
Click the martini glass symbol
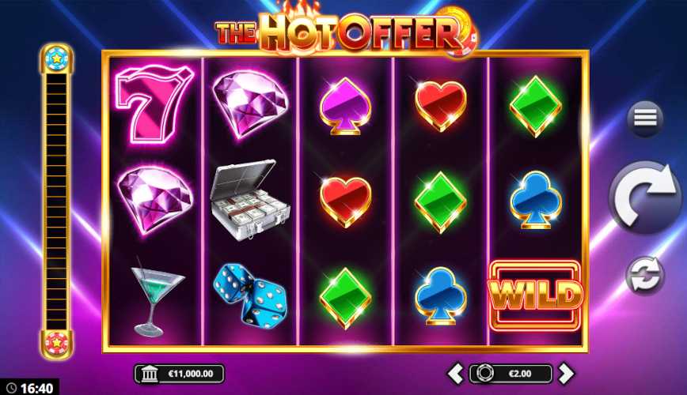pos(157,298)
